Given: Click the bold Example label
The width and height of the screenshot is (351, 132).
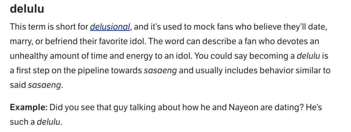Looking at the screenshot, I should (29, 107).
